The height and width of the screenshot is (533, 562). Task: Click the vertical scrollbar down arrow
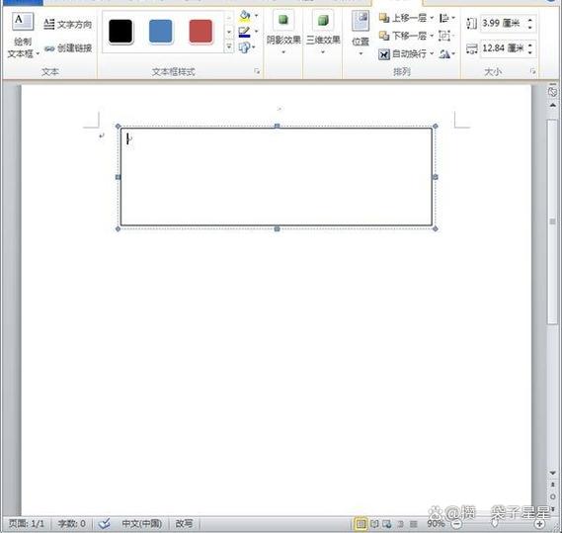click(x=552, y=473)
